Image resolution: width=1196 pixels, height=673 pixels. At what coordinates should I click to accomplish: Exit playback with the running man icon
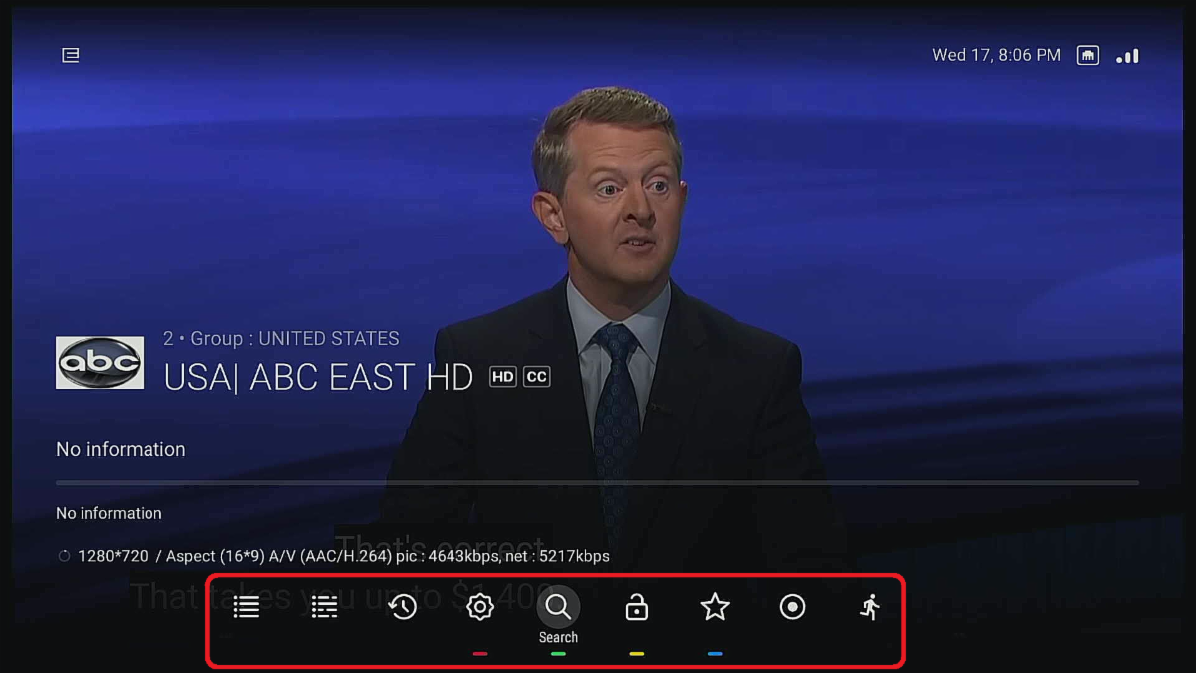[x=870, y=606]
